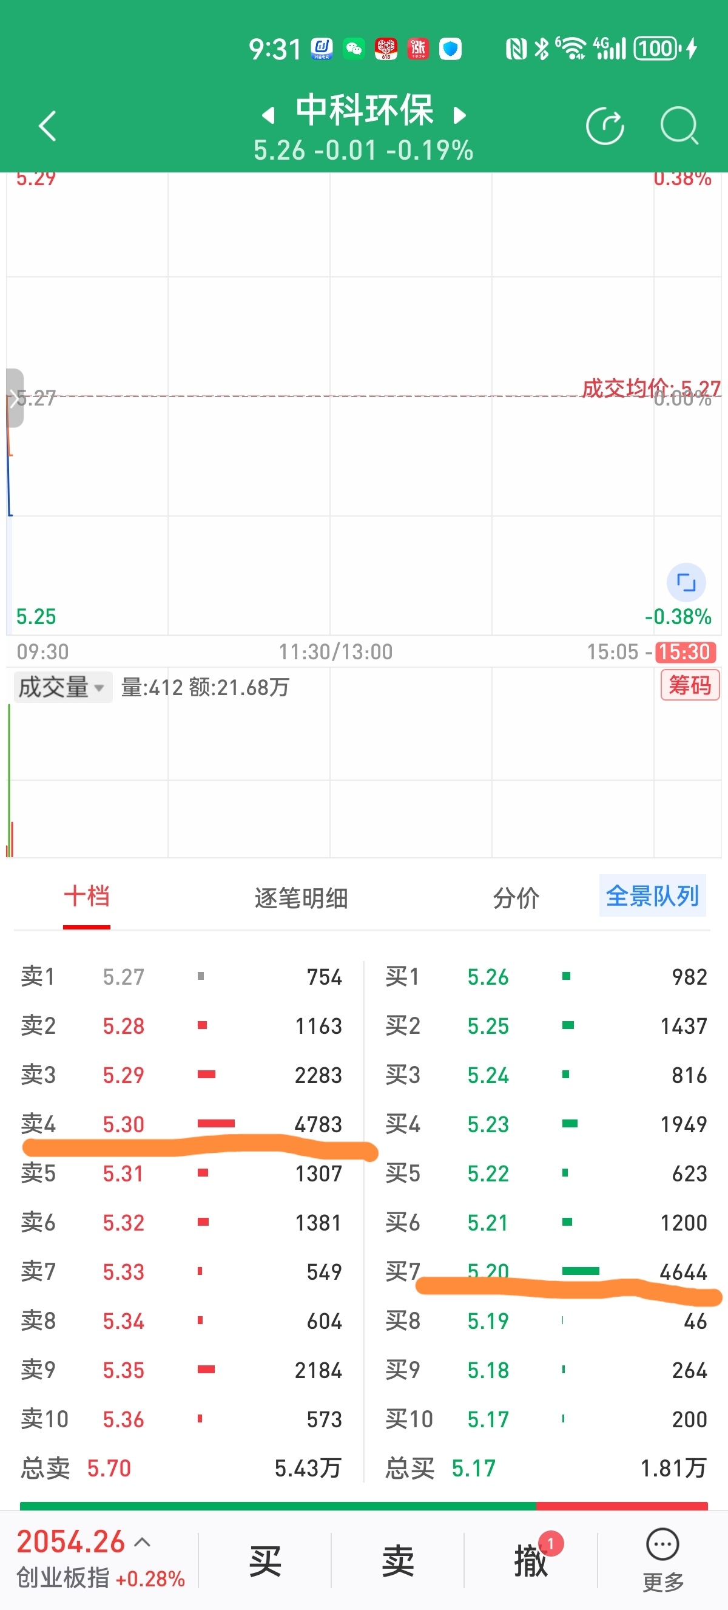Expand the 创业板指 index panel chevron

tap(143, 1542)
